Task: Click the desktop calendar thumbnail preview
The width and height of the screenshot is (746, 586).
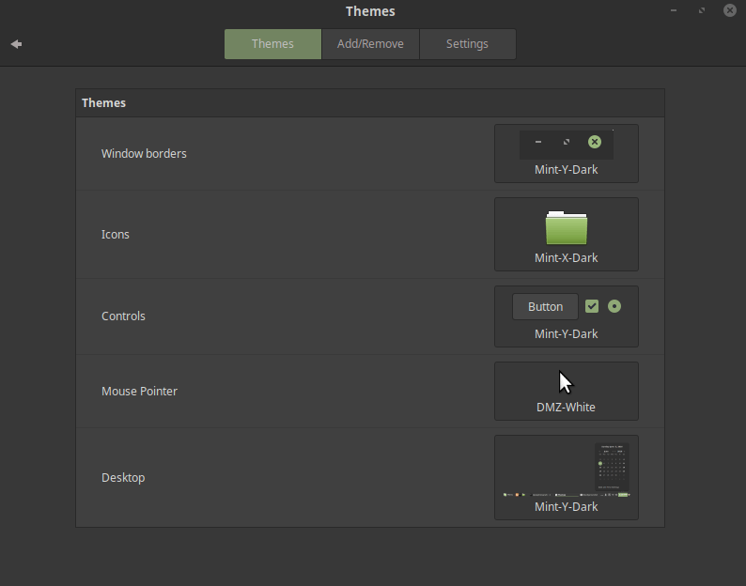Action: tap(612, 467)
